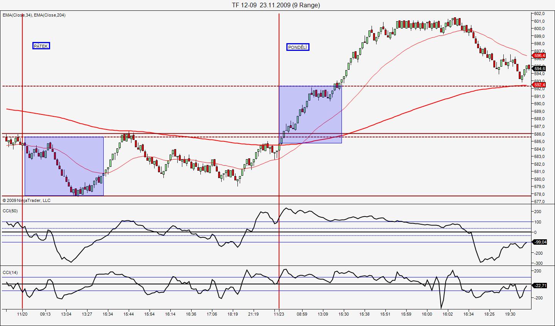Click the 16:00 time axis label
555x326 pixels.
click(427, 314)
